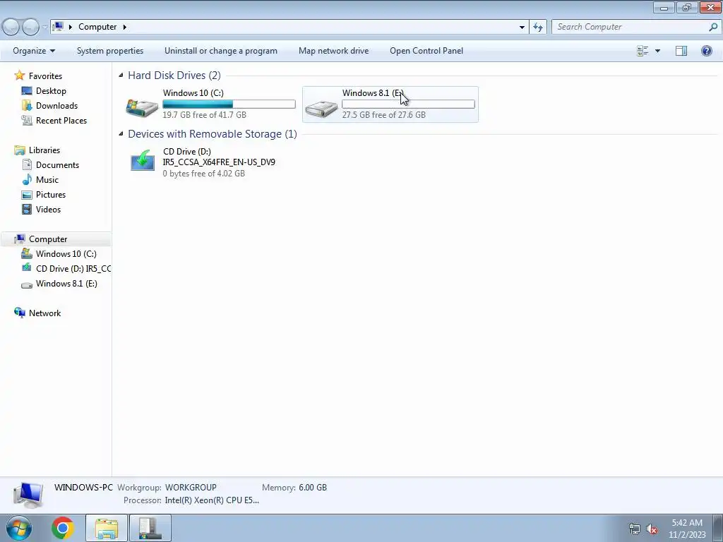Click the server taskbar application icon

[150, 528]
